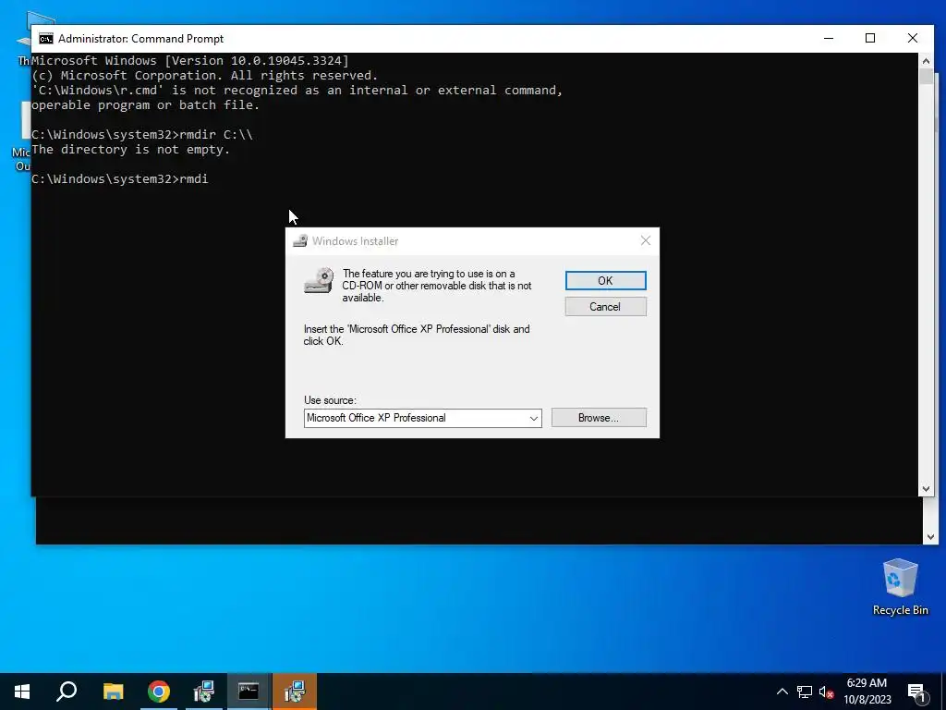Click Command Prompt scrollbar up arrow

click(926, 60)
